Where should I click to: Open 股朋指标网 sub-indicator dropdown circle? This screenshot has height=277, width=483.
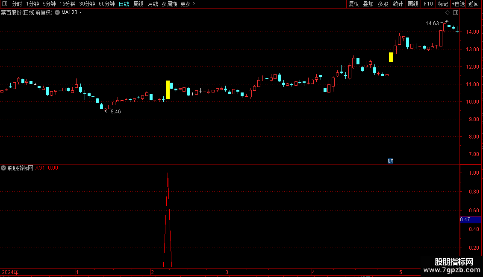(x=3, y=168)
